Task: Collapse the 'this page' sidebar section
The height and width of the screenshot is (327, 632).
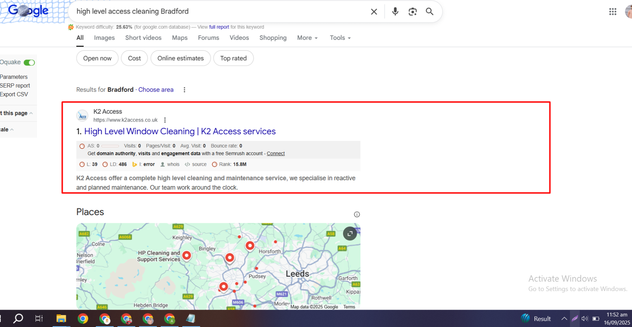Action: tap(31, 113)
